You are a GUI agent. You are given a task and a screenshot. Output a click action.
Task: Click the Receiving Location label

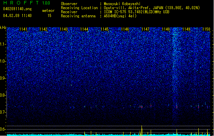79,8
